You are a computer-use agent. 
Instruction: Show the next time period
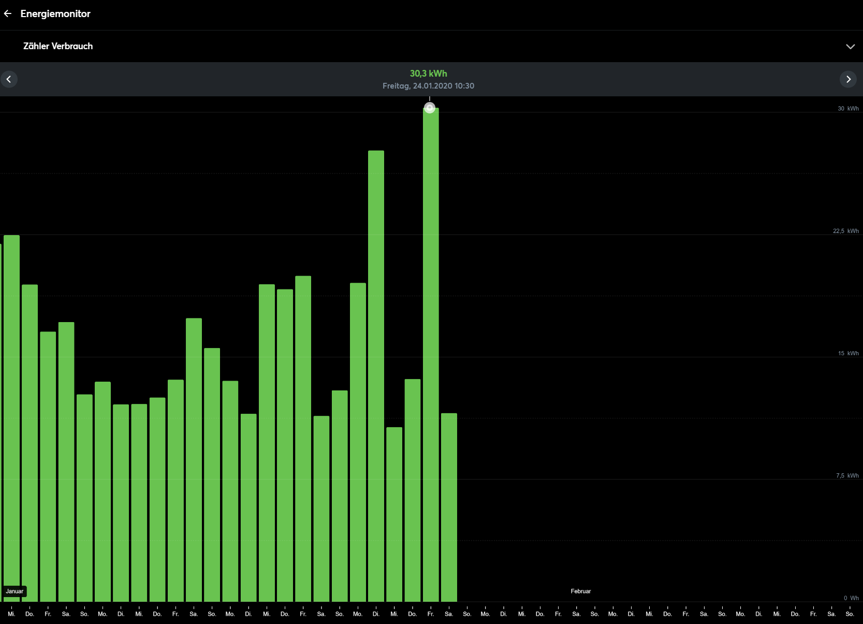pyautogui.click(x=848, y=79)
